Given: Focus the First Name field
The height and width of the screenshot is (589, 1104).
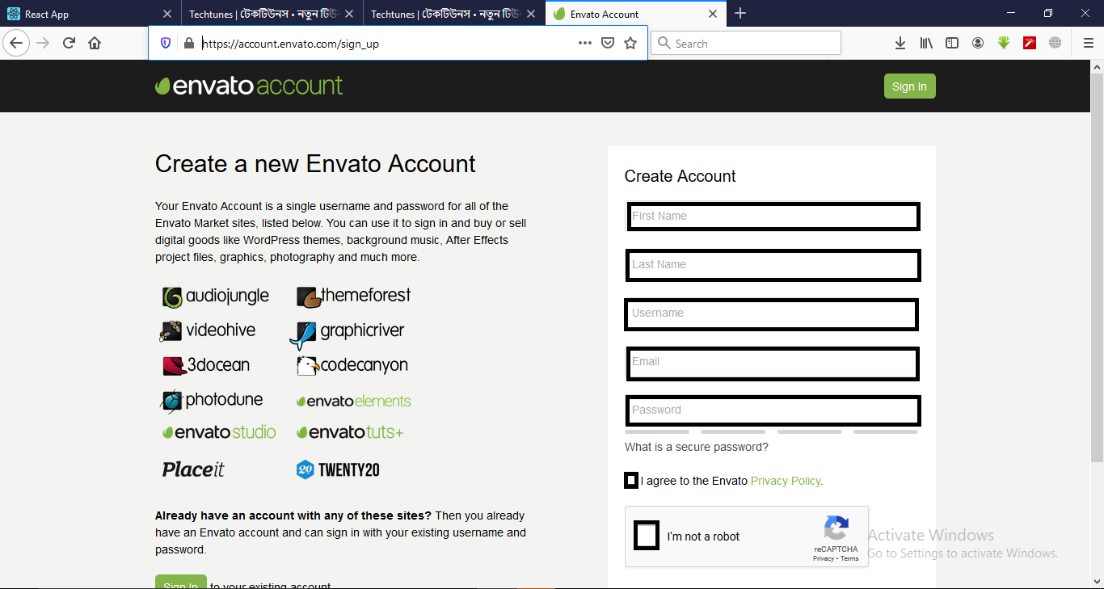Looking at the screenshot, I should (773, 217).
